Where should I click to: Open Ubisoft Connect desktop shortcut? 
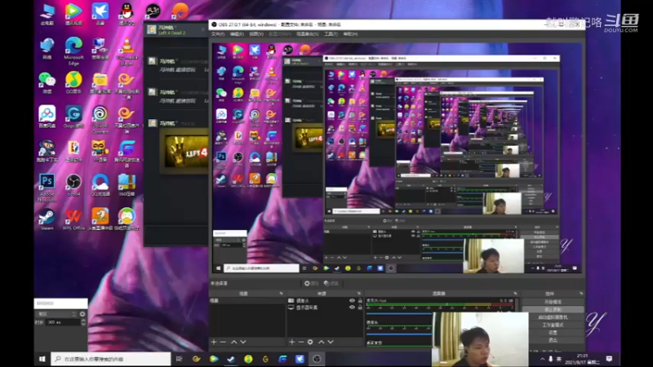100,119
